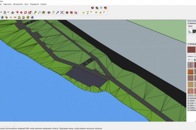The width and height of the screenshot is (196, 130).
Task: Expand the Слои tray section
Action: pos(188,103)
